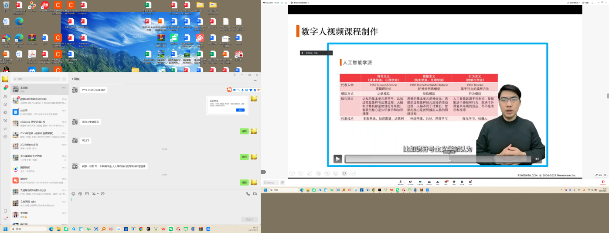Open WeChat contacts from the sidebar
The height and width of the screenshot is (233, 609).
[5, 96]
